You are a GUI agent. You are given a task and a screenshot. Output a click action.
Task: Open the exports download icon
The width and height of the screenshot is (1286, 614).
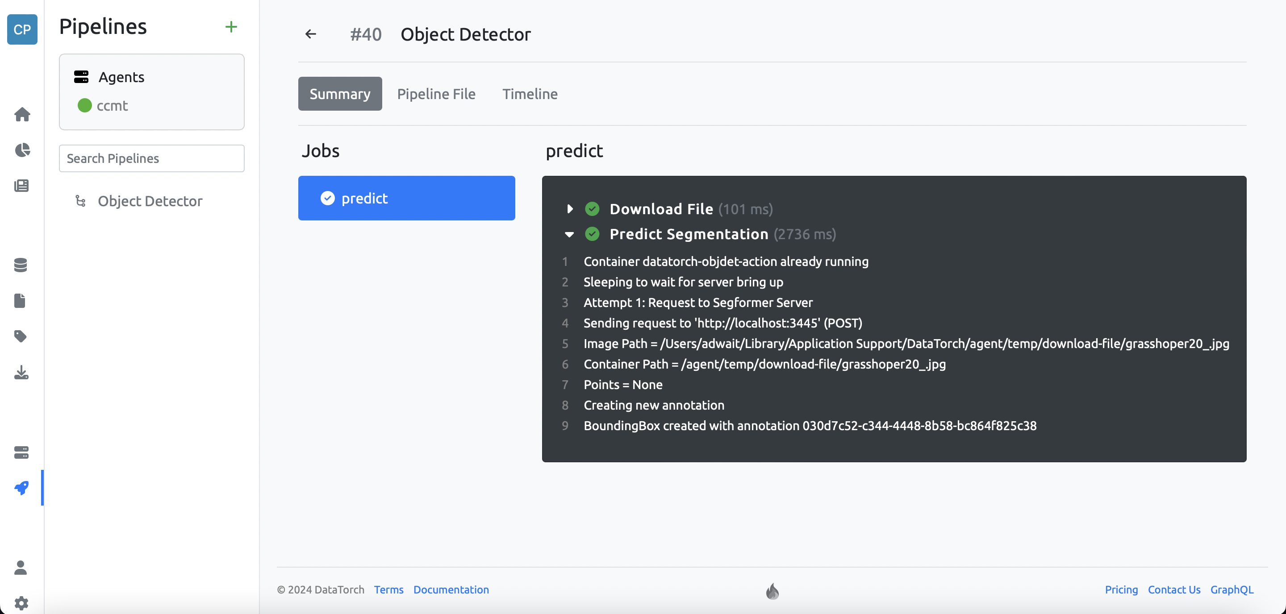click(21, 373)
